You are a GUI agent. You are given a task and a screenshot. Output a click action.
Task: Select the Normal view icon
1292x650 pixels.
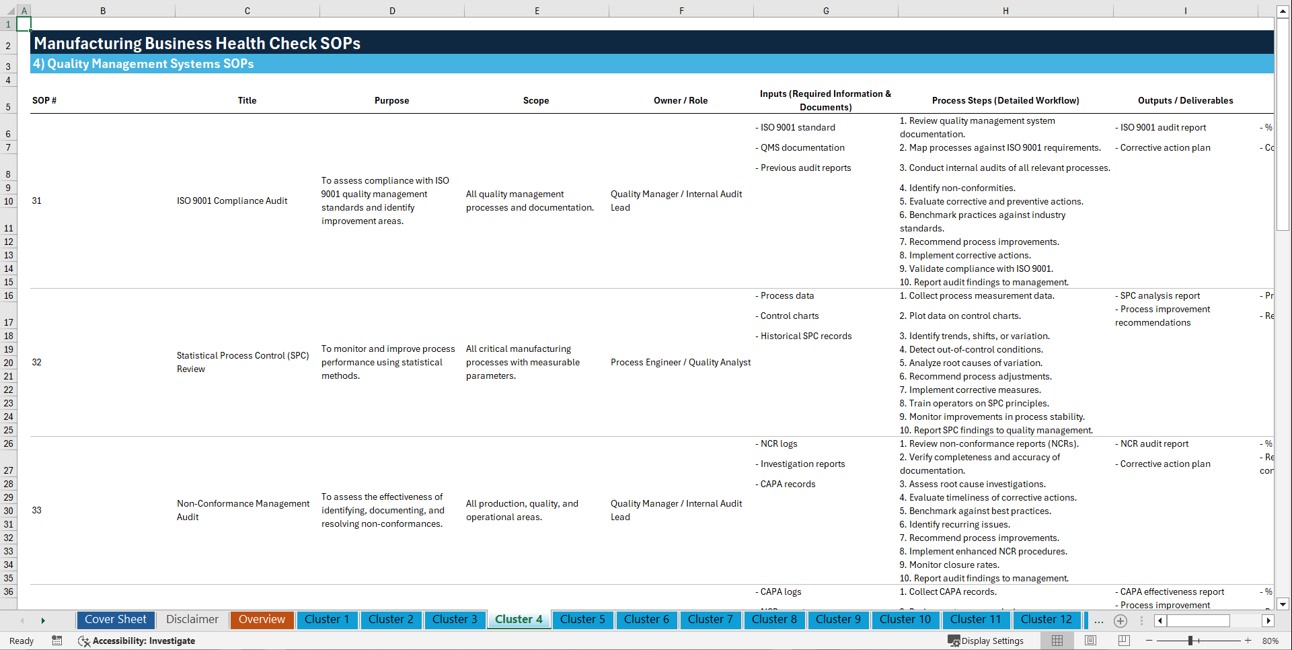(1057, 641)
